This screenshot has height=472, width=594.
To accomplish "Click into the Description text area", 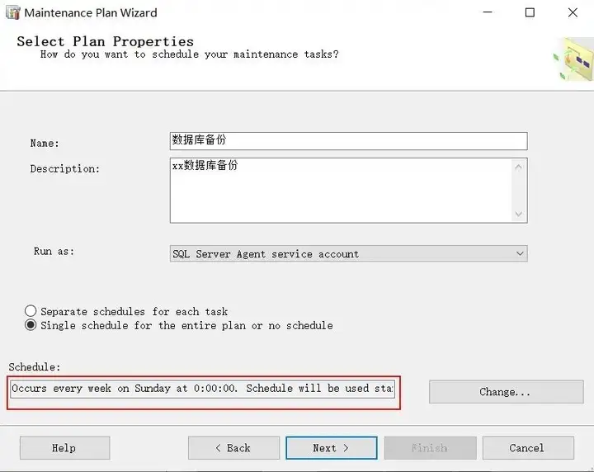I will tap(342, 190).
